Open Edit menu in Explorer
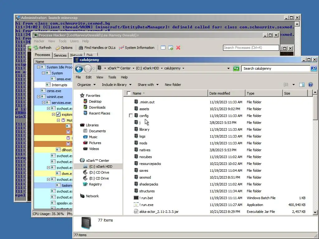The height and width of the screenshot is (239, 319). tap(88, 77)
